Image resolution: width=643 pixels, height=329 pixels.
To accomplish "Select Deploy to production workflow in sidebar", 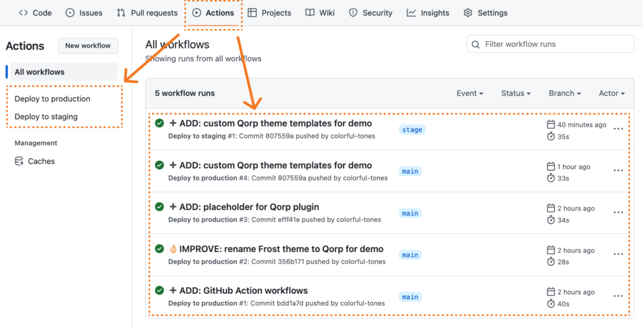I will [52, 99].
